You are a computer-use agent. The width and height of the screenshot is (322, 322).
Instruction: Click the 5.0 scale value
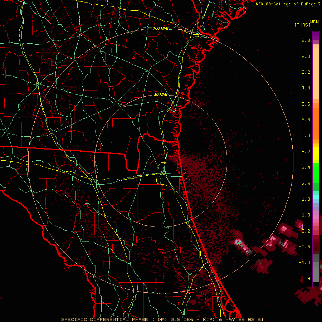point(306,136)
